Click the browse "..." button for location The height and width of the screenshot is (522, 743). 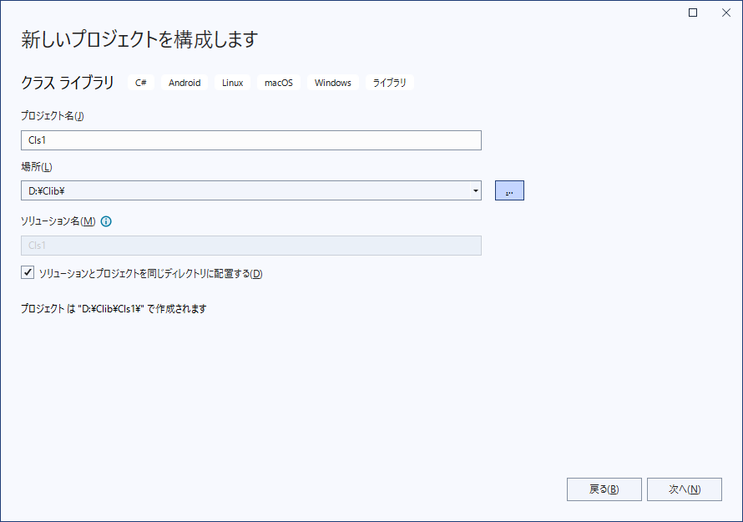pos(509,190)
